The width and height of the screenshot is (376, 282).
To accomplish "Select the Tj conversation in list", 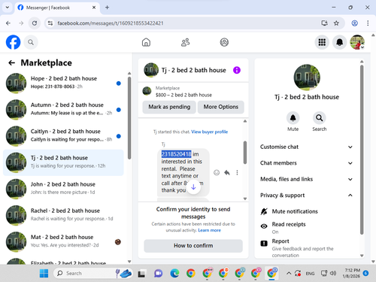I will point(63,162).
